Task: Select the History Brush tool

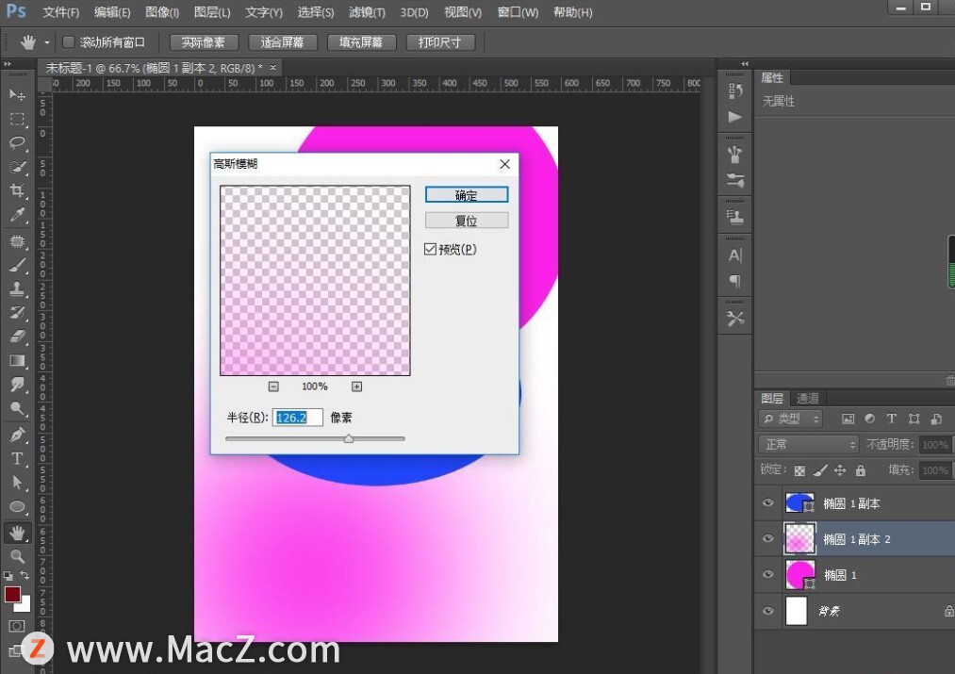Action: [17, 312]
